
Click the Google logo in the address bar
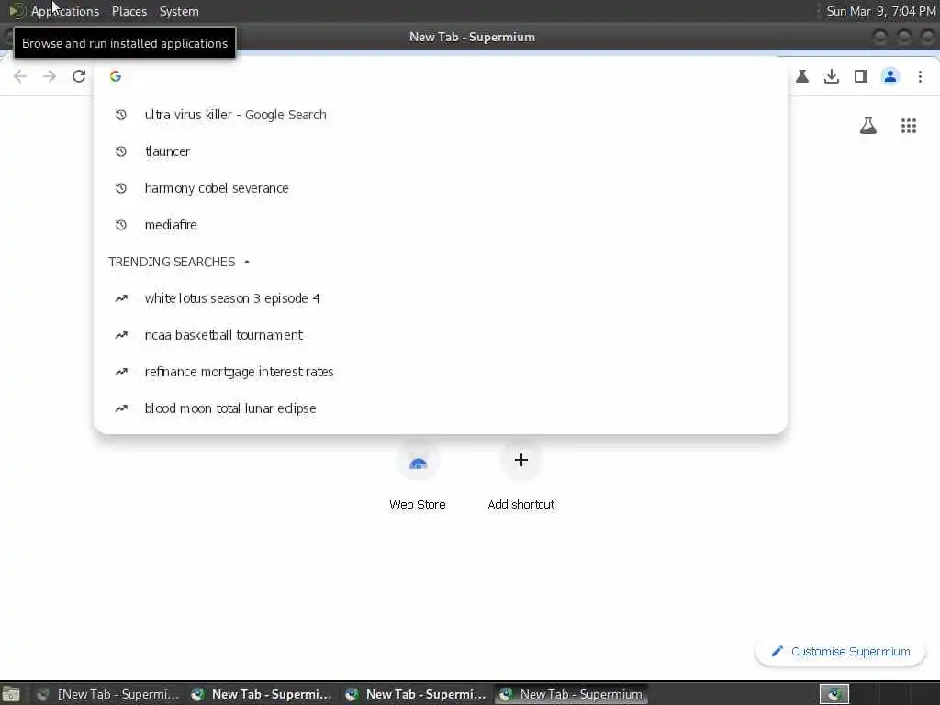[116, 76]
